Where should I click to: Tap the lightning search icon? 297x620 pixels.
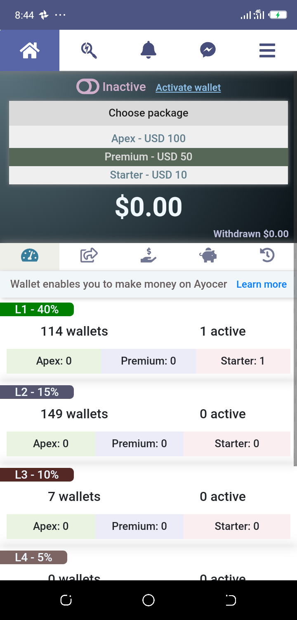89,50
